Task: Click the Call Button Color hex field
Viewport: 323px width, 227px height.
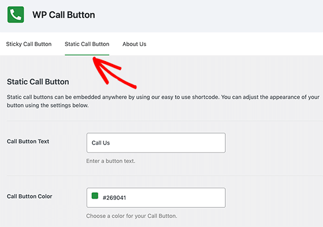Action: tap(156, 198)
